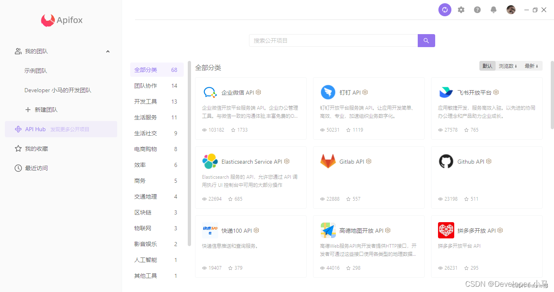Open the 高德地图开放 API title
The image size is (554, 292).
(x=361, y=231)
